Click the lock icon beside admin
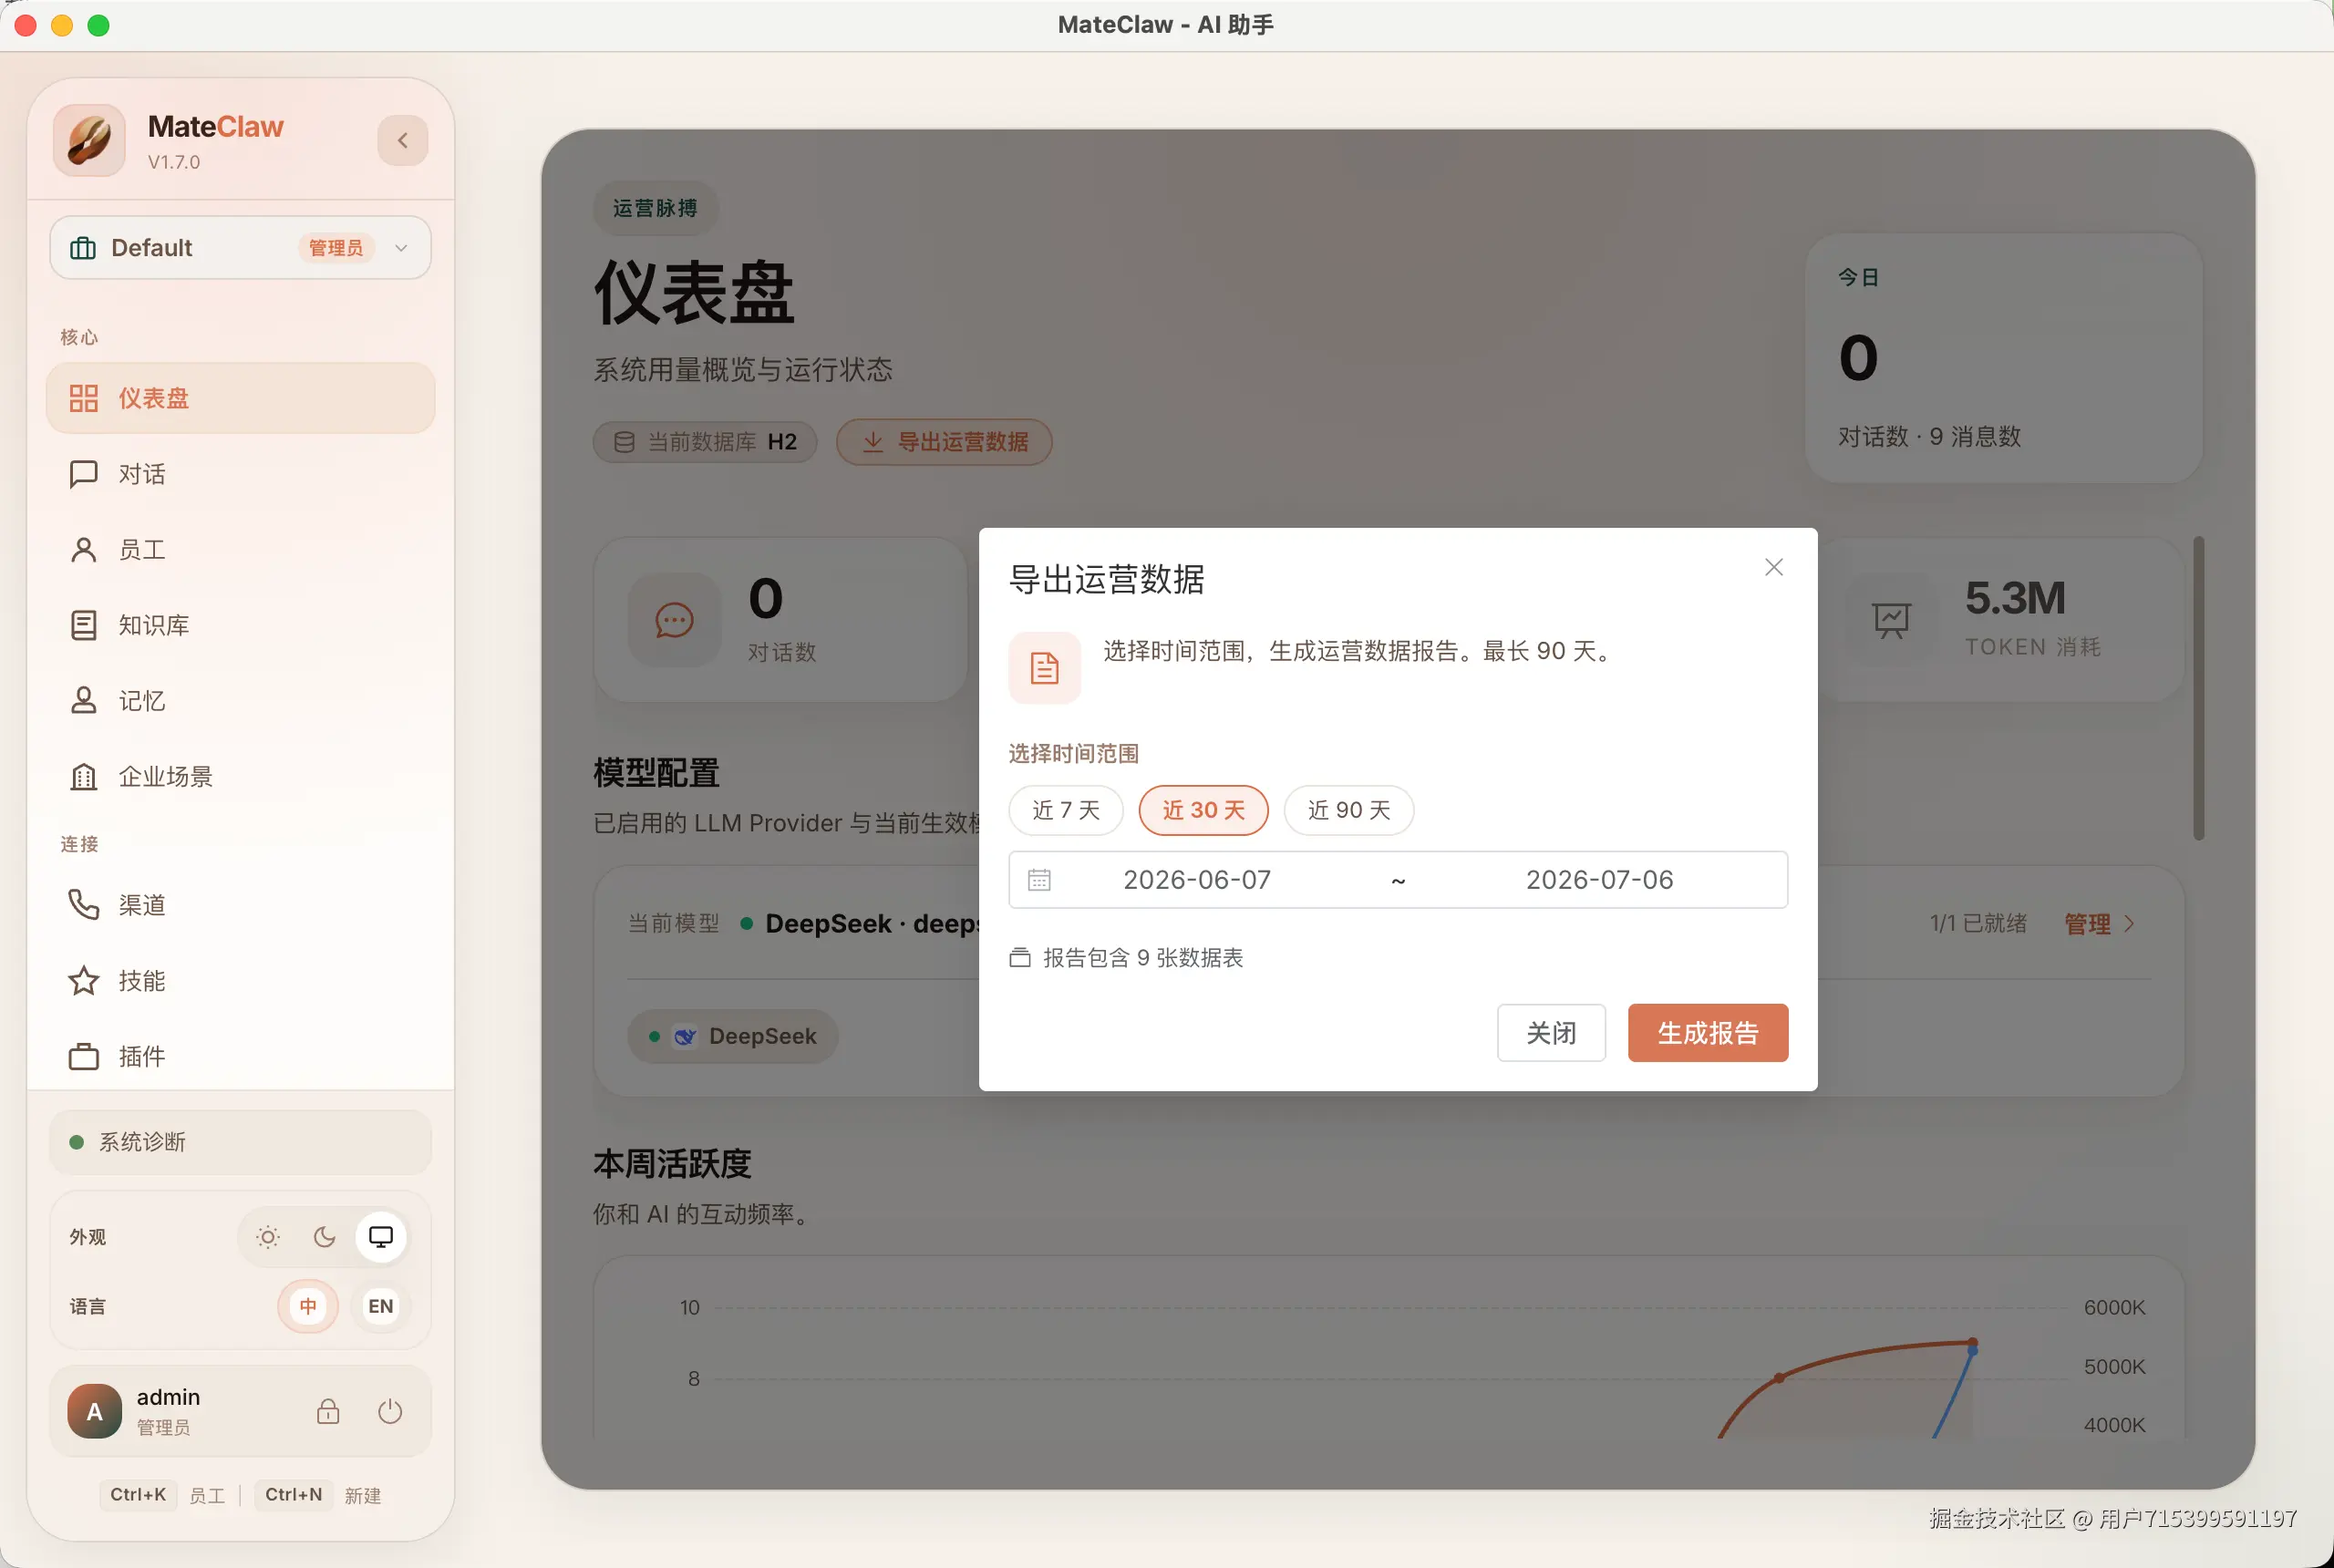This screenshot has height=1568, width=2334. [328, 1411]
